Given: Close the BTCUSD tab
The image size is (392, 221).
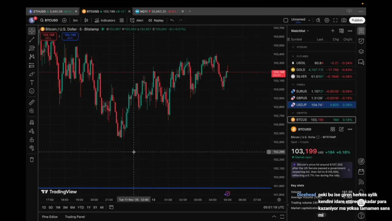Looking at the screenshot, I should [129, 11].
